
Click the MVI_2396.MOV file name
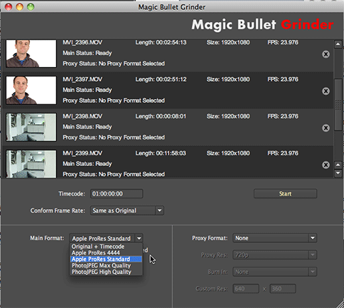[x=82, y=42]
